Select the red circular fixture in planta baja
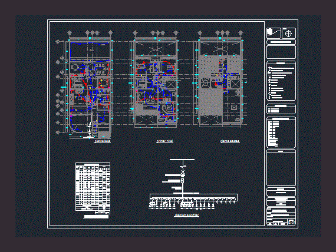The height and width of the screenshot is (252, 336). pyautogui.click(x=104, y=83)
